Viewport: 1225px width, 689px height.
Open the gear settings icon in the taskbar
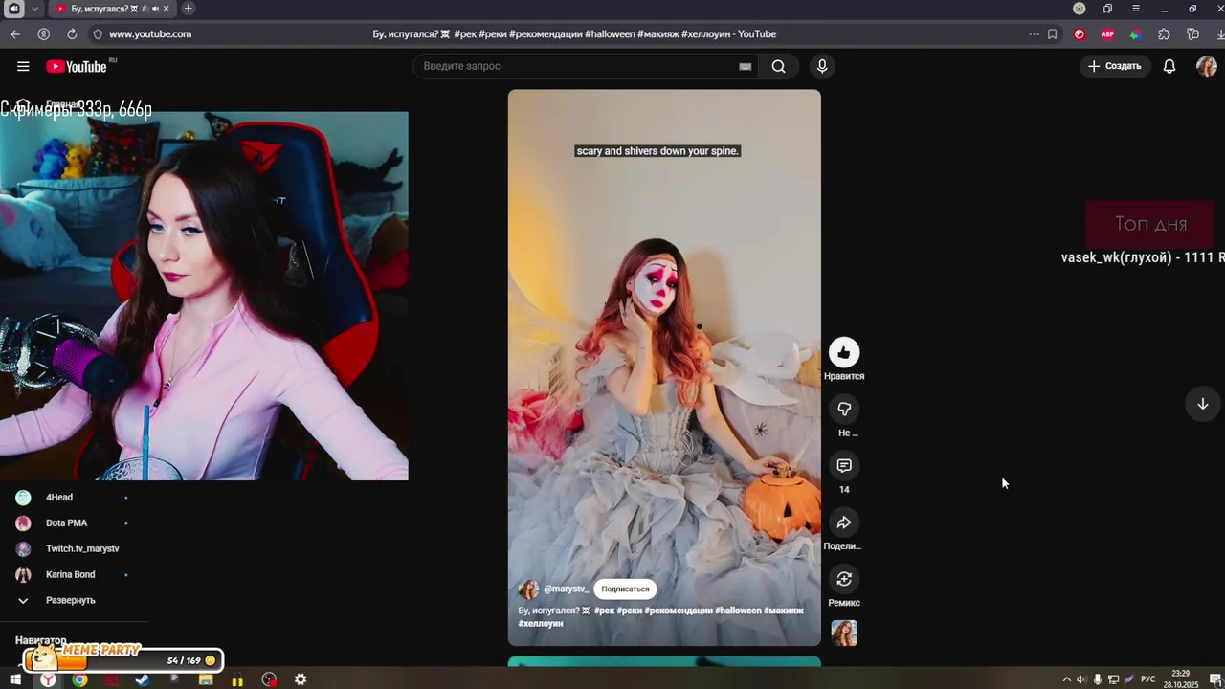pyautogui.click(x=301, y=679)
